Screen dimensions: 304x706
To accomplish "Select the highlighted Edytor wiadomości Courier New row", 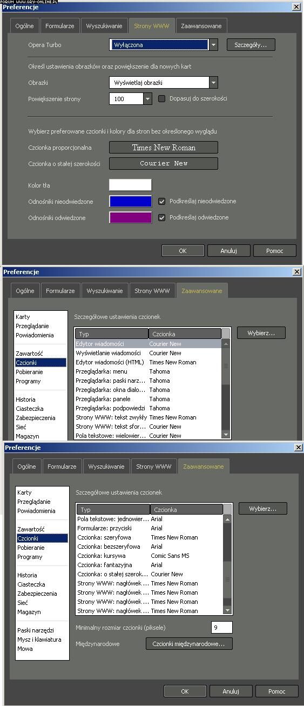I will [x=148, y=344].
